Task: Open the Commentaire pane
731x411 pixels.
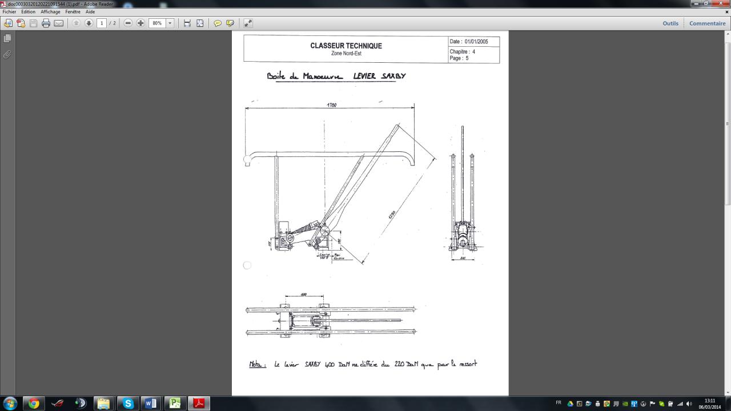Action: click(708, 23)
